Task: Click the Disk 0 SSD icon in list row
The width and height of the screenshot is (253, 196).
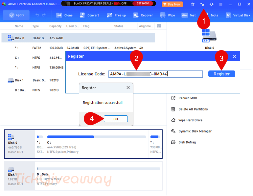Action: tap(11, 38)
